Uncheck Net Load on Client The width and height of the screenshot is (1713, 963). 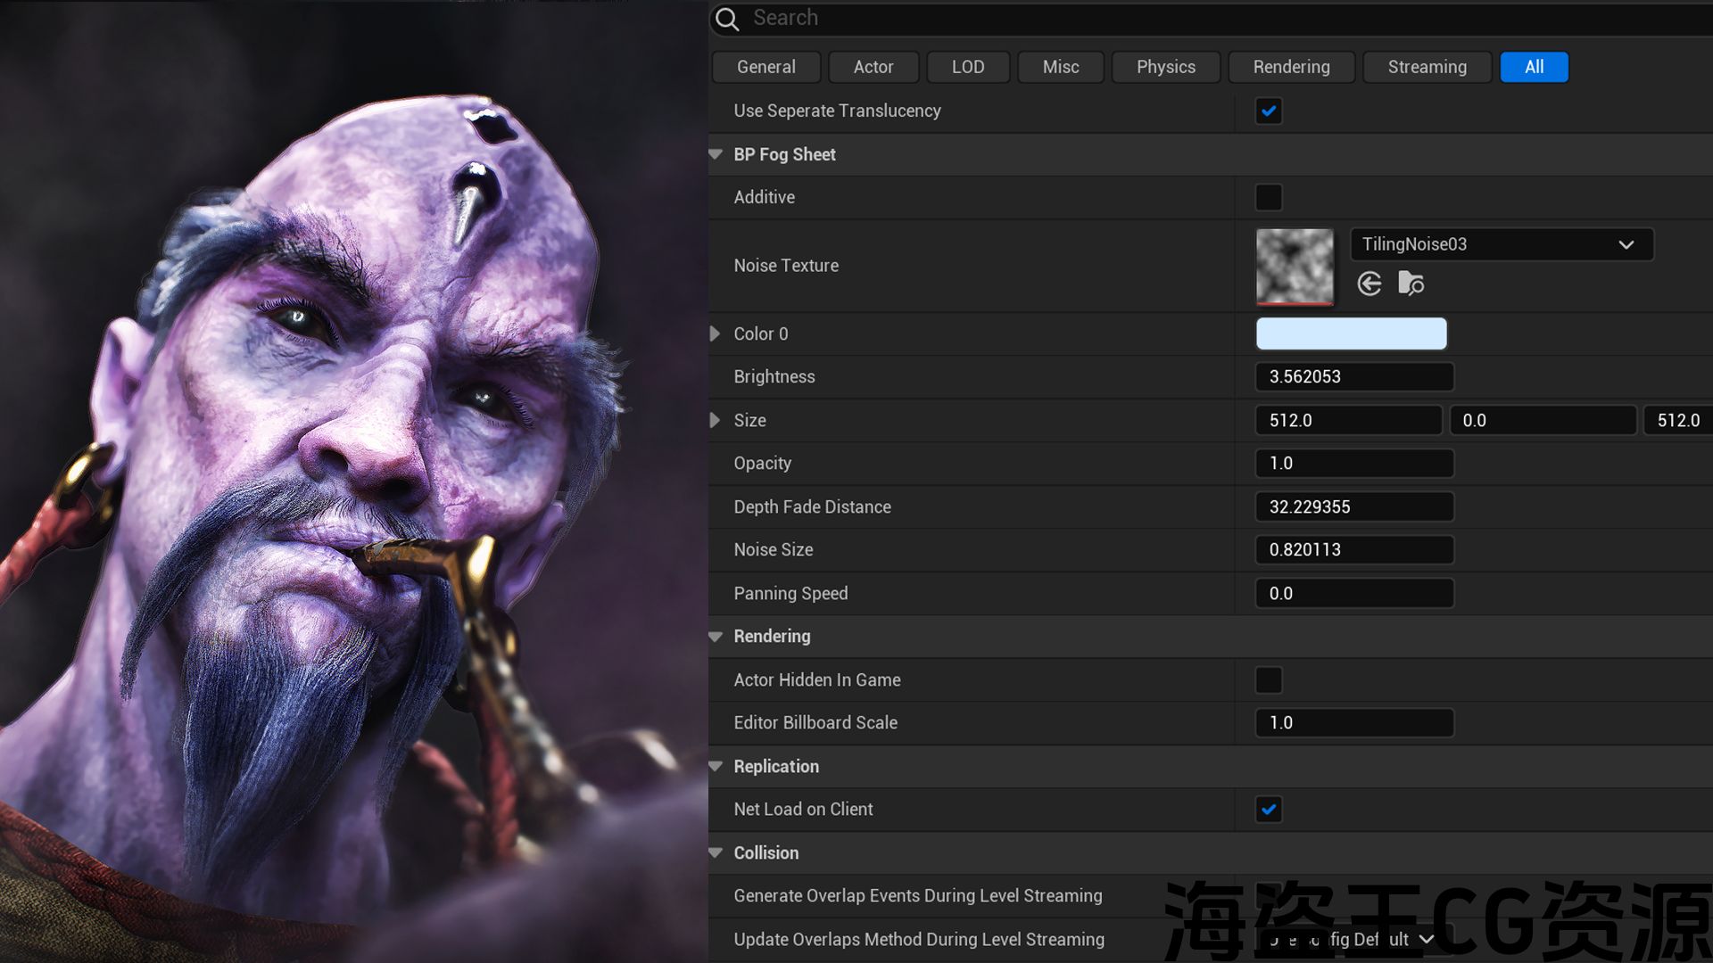click(1268, 810)
